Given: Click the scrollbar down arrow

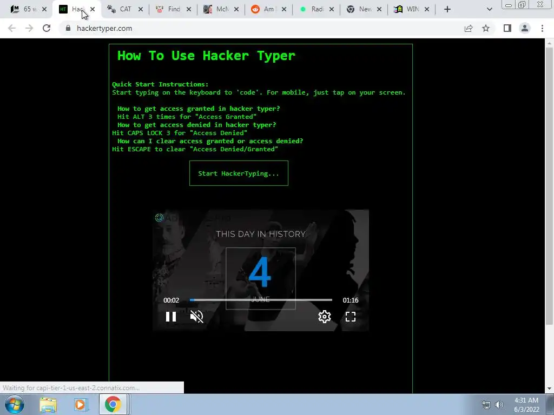Looking at the screenshot, I should (x=549, y=389).
